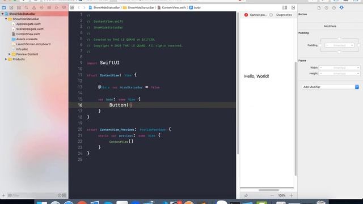Open the canvas zoom 100% menu
The width and height of the screenshot is (363, 204).
click(282, 195)
